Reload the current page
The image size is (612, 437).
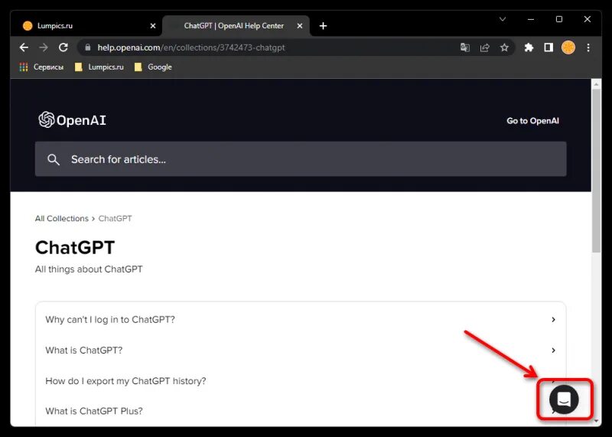coord(63,47)
